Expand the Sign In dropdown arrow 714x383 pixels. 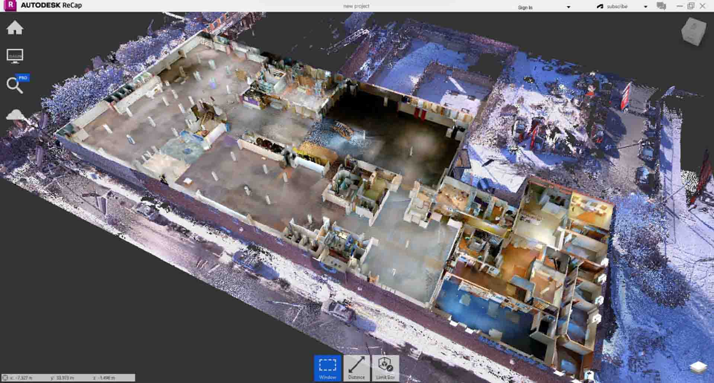pyautogui.click(x=568, y=7)
